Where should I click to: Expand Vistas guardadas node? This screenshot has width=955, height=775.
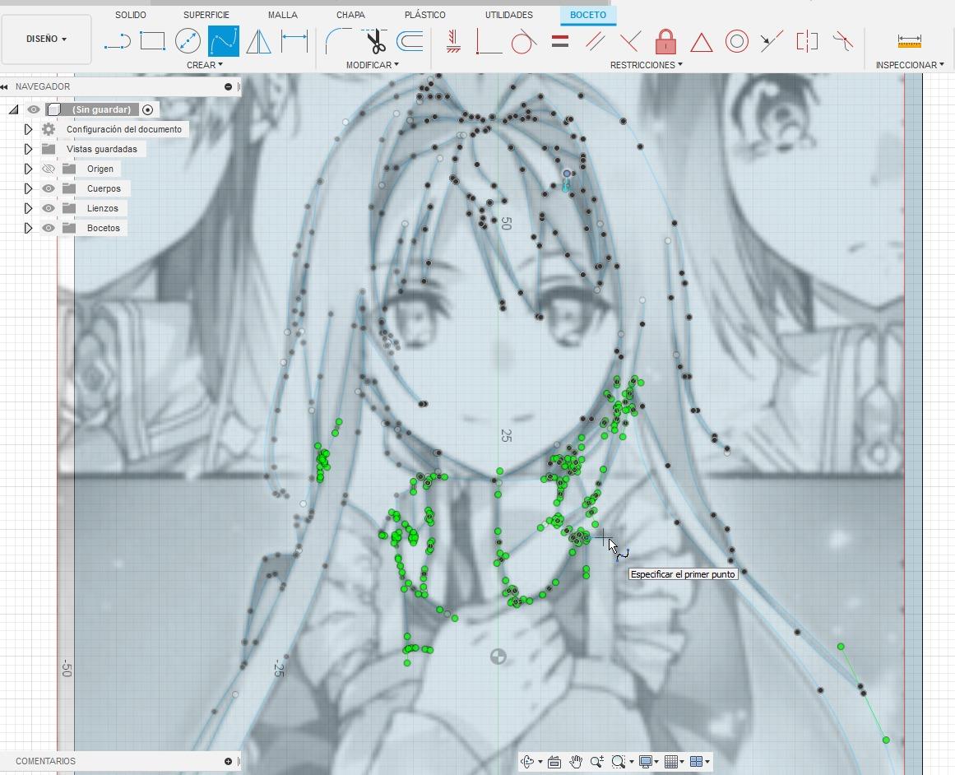click(28, 149)
